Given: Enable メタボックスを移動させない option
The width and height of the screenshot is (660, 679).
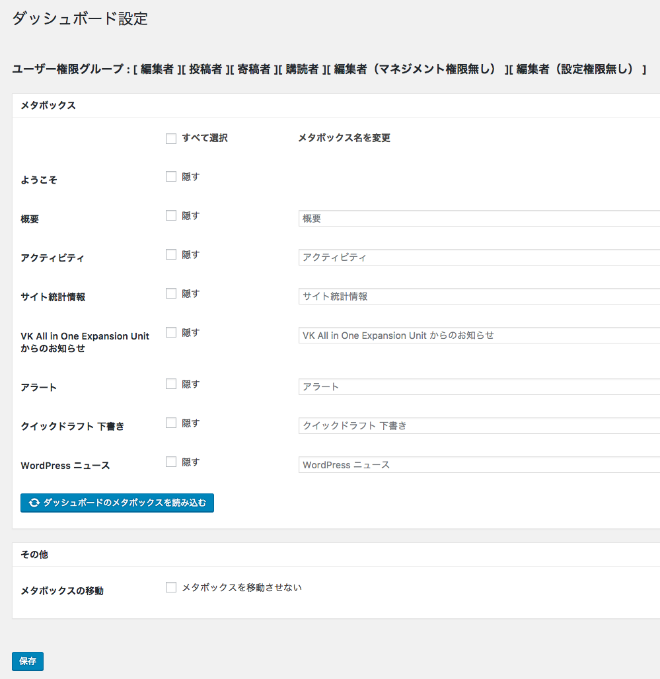Looking at the screenshot, I should 171,588.
